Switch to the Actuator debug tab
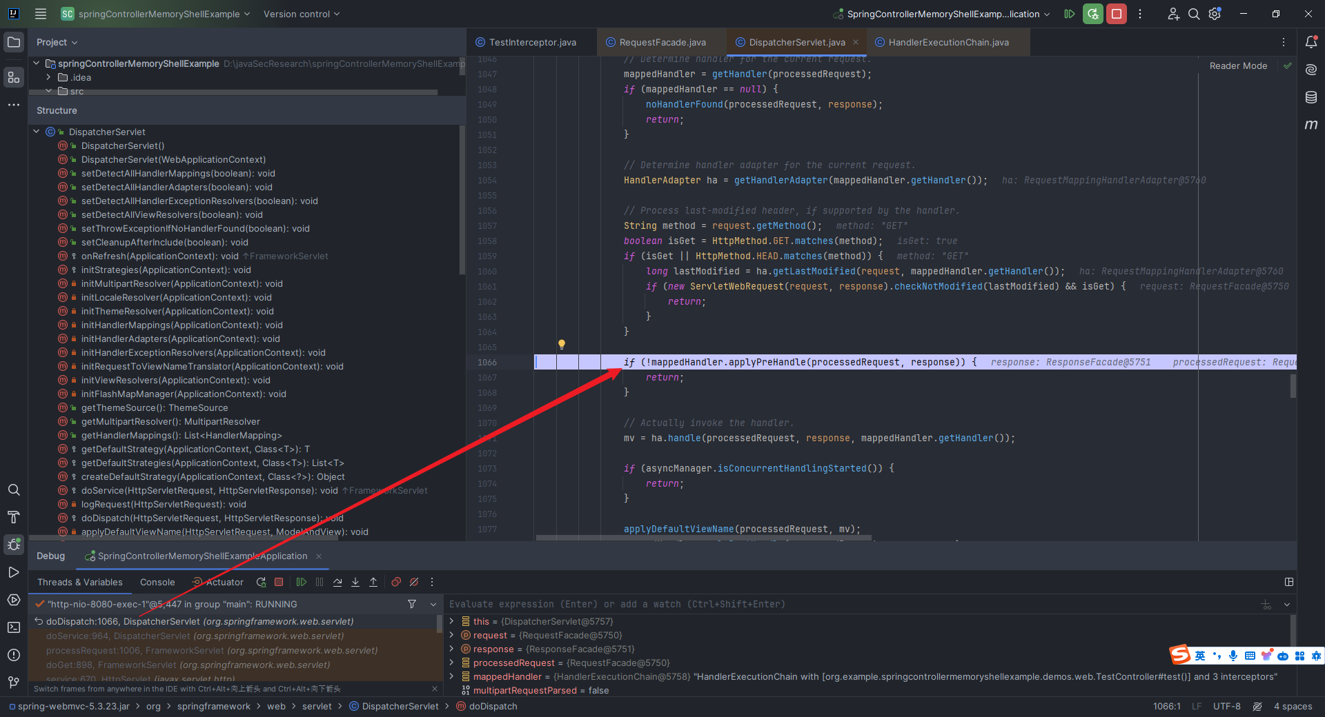This screenshot has width=1325, height=717. (x=218, y=582)
